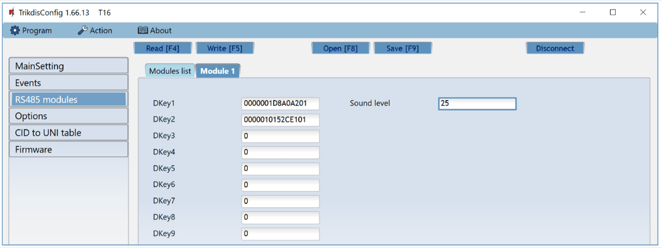Go to the Events section
The image size is (662, 248).
point(68,83)
